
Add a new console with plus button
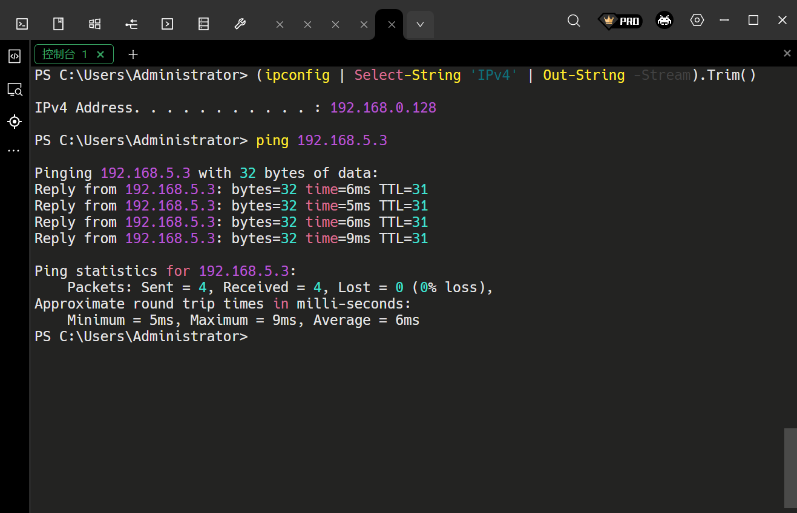pyautogui.click(x=133, y=54)
